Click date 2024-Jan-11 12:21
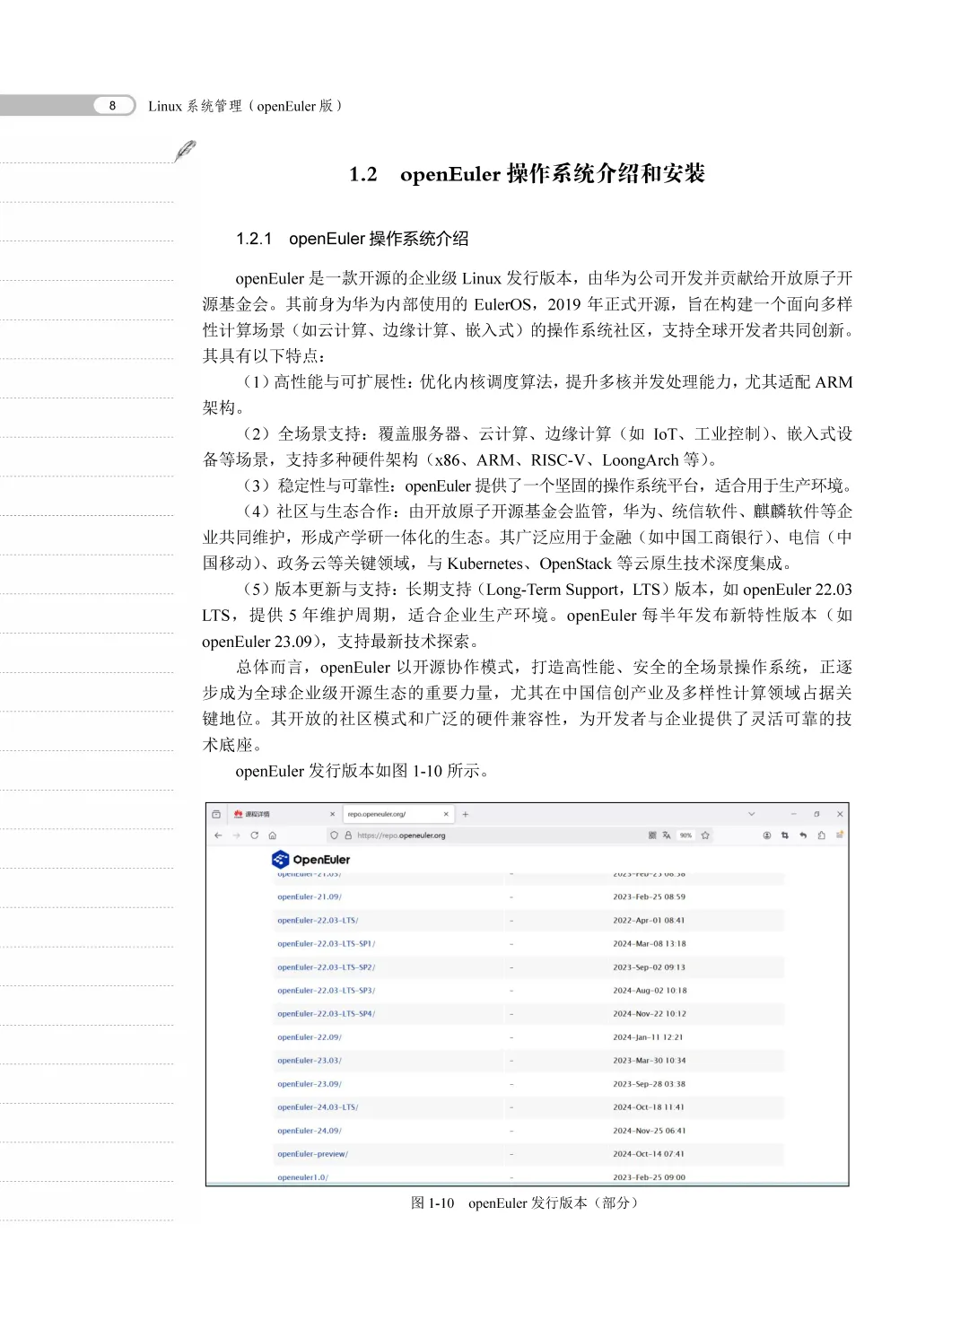The image size is (969, 1338). pyautogui.click(x=649, y=1036)
